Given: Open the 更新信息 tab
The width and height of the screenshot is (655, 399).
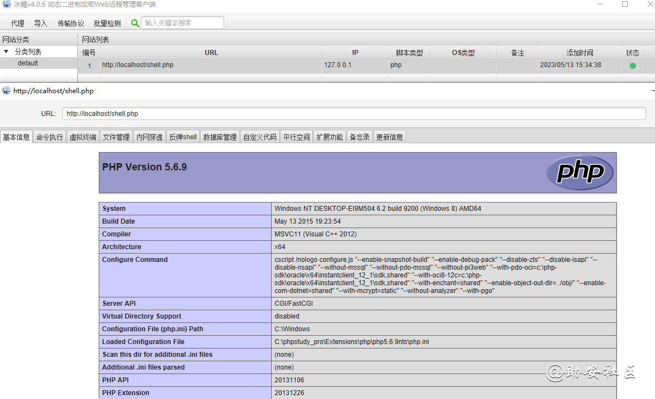Looking at the screenshot, I should click(x=389, y=137).
